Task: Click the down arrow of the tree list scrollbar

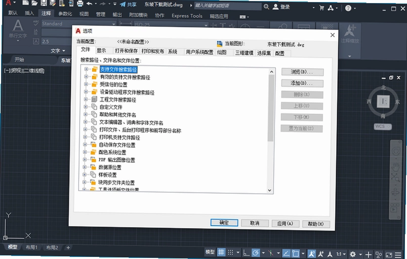Action: tap(270, 190)
